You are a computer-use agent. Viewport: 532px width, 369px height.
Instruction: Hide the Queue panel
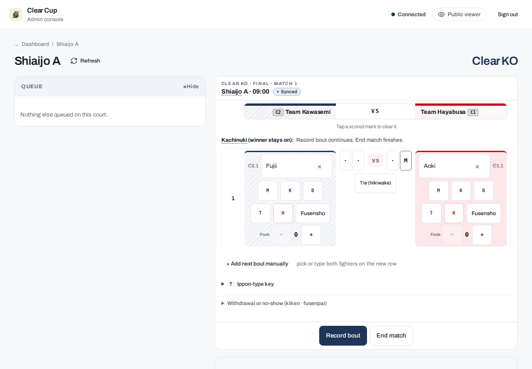click(x=191, y=87)
